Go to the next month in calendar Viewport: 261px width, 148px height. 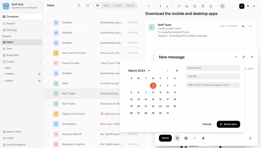click(177, 71)
